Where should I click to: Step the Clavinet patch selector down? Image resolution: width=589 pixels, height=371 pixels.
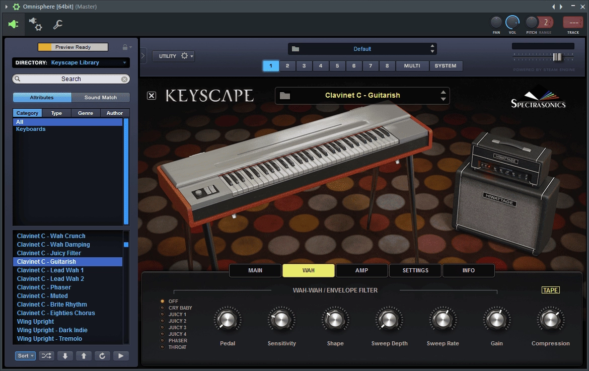pyautogui.click(x=443, y=99)
